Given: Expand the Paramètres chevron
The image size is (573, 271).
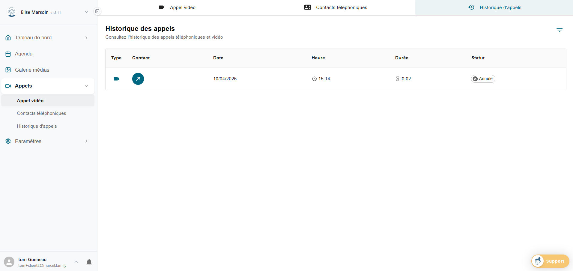Looking at the screenshot, I should (86, 141).
